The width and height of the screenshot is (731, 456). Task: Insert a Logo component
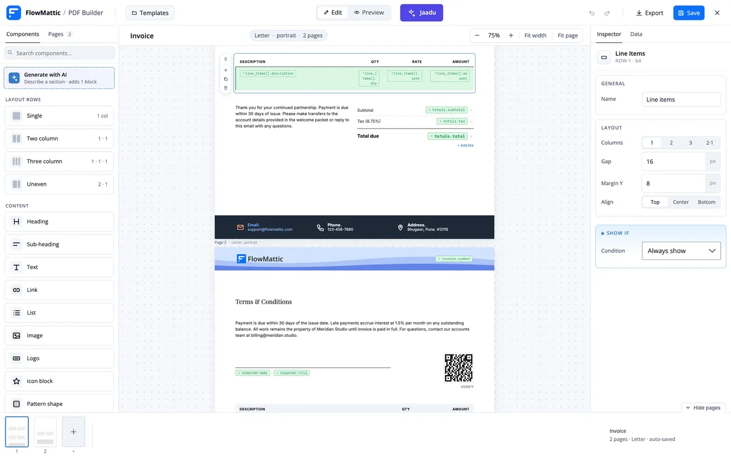[x=59, y=359]
